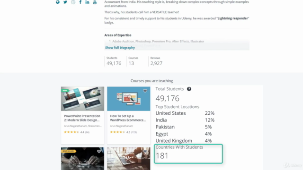Click Arun Nagarathanam author under WordPress course
The height and width of the screenshot is (170, 303).
click(122, 126)
